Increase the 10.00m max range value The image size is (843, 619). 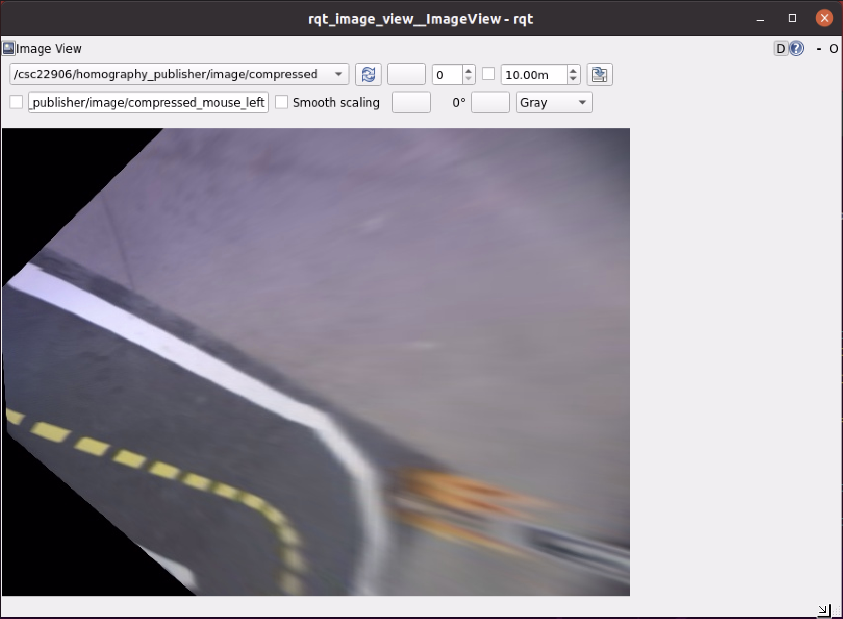coord(573,70)
